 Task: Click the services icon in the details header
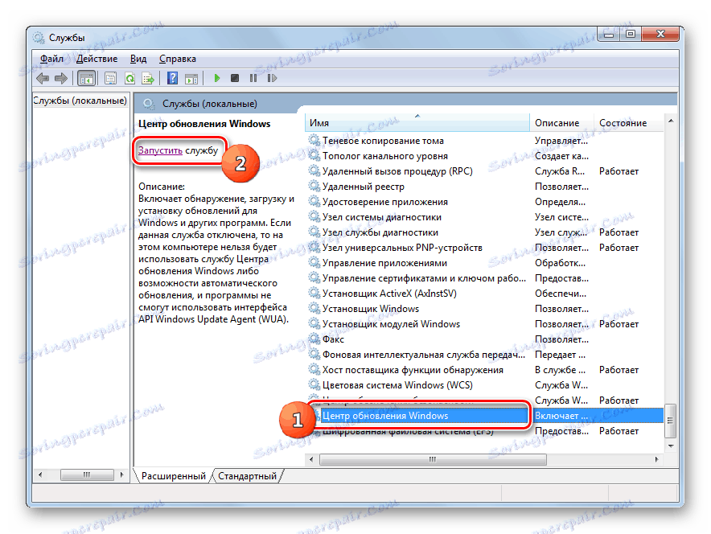tap(148, 104)
